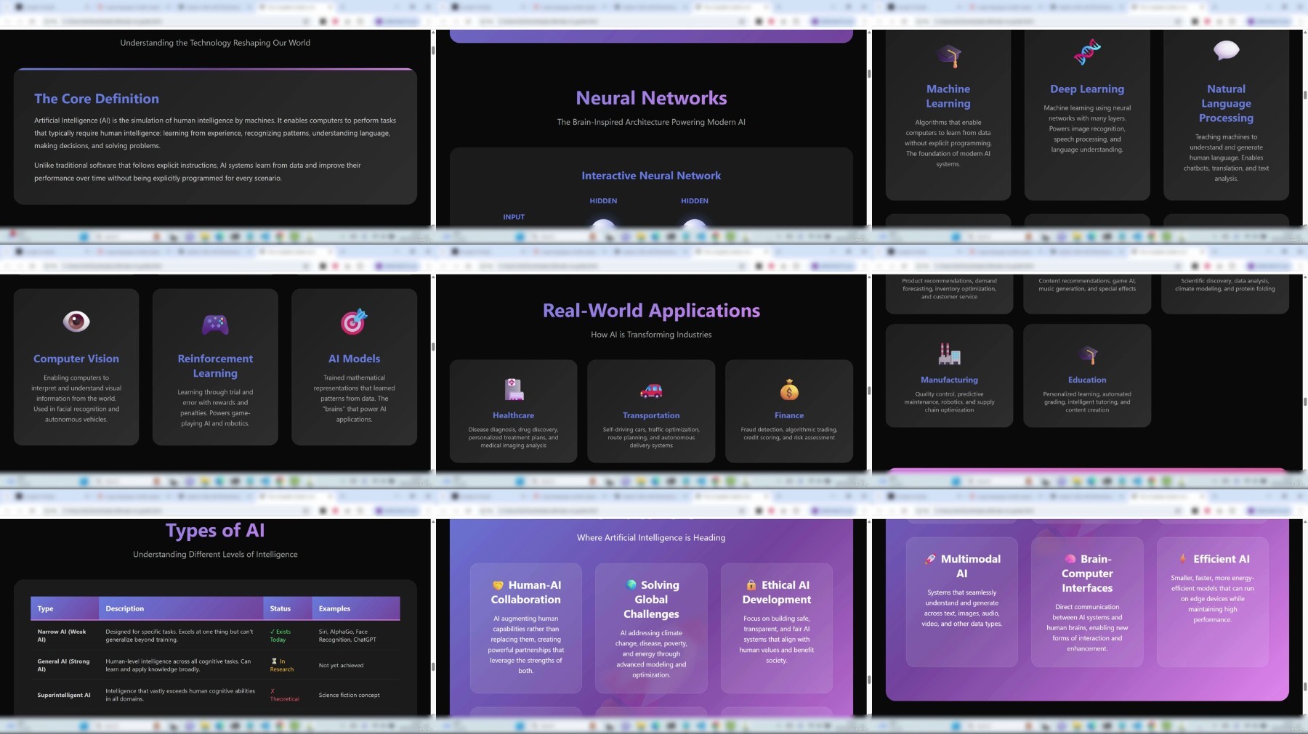This screenshot has height=734, width=1308.
Task: Click the 'Education' card title
Action: (1087, 380)
